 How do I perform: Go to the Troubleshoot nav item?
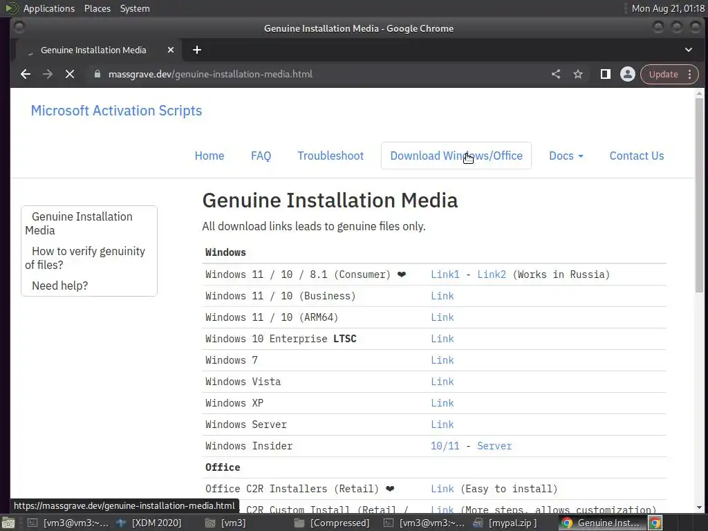click(330, 156)
